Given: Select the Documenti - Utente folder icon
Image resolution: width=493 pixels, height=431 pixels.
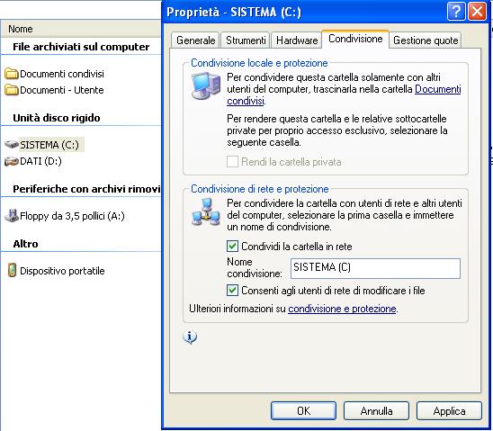Looking at the screenshot, I should 12,90.
